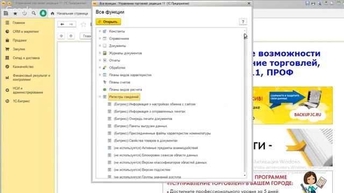Select (не используется) Версии подсистем
344x193 pixels.
pos(142,169)
